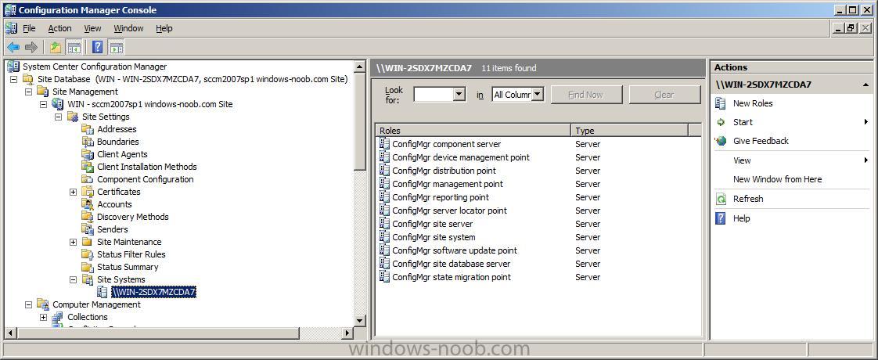Image resolution: width=878 pixels, height=360 pixels.
Task: Open the Look for dropdown arrow
Action: (459, 95)
